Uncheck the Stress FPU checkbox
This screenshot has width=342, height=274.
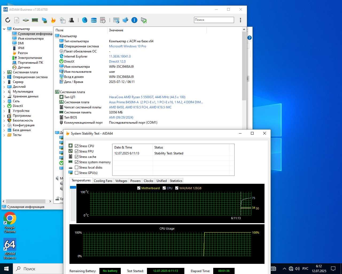click(77, 151)
